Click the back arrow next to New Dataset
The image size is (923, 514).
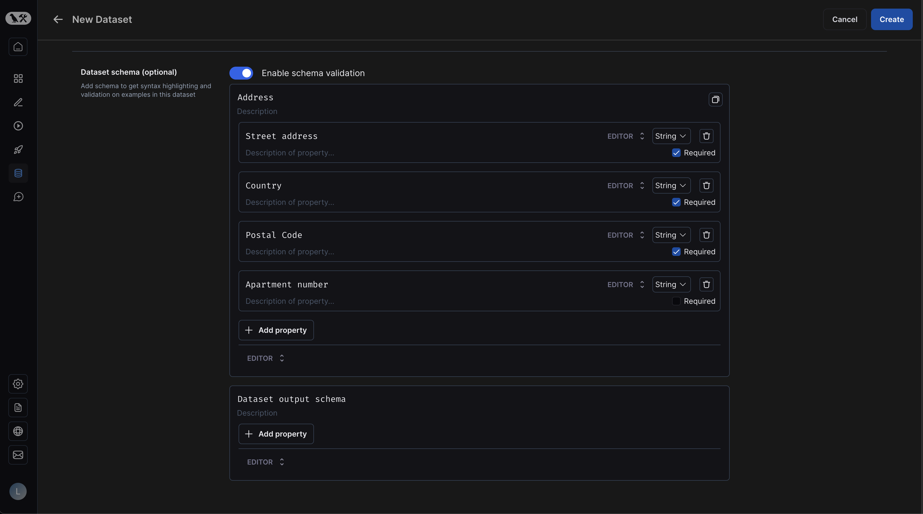click(58, 19)
